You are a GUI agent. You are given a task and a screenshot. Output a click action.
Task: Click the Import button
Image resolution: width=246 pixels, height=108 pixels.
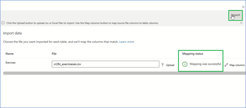(235, 15)
